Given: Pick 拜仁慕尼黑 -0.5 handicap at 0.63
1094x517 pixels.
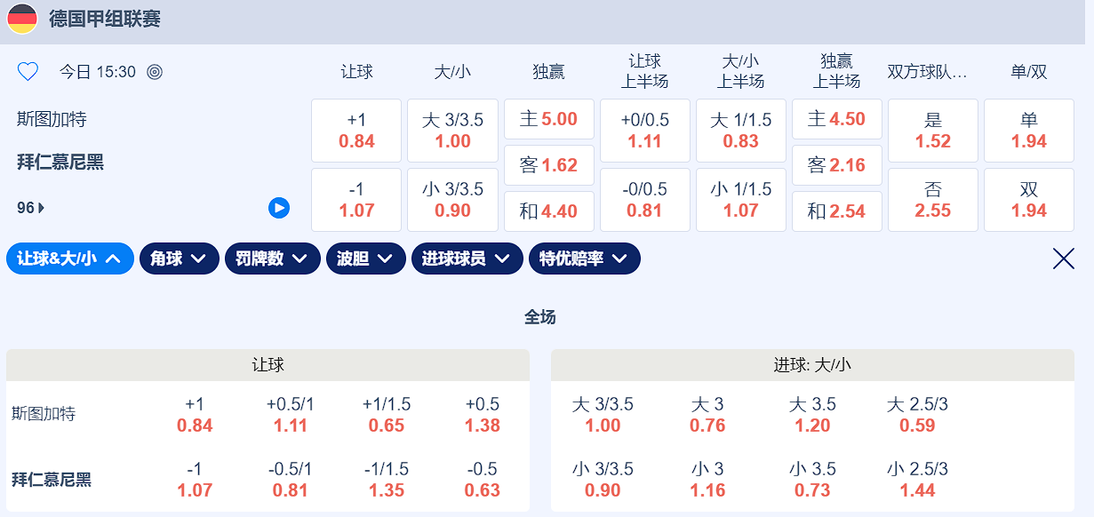Looking at the screenshot, I should tap(483, 480).
